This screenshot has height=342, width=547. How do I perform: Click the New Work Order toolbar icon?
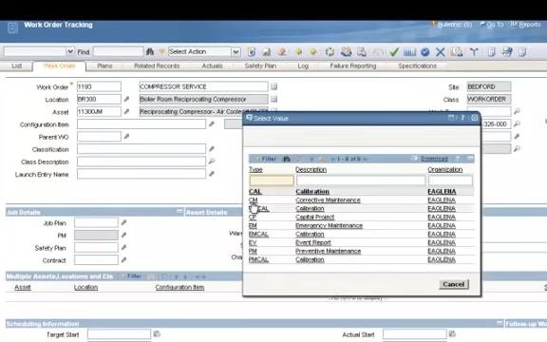[251, 52]
